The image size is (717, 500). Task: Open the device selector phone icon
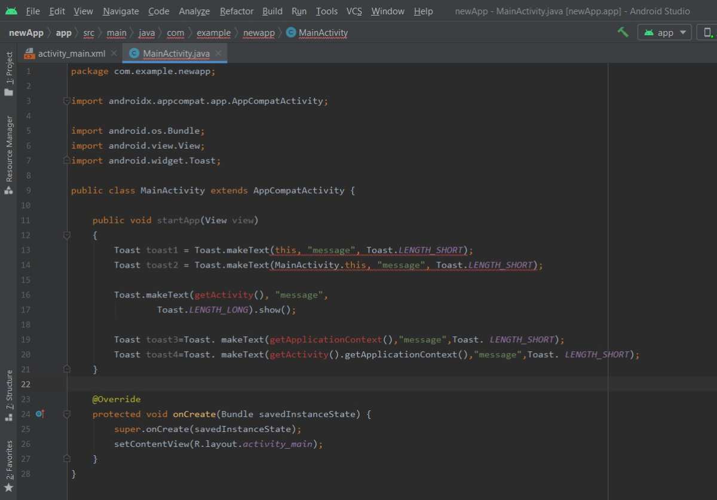click(709, 32)
